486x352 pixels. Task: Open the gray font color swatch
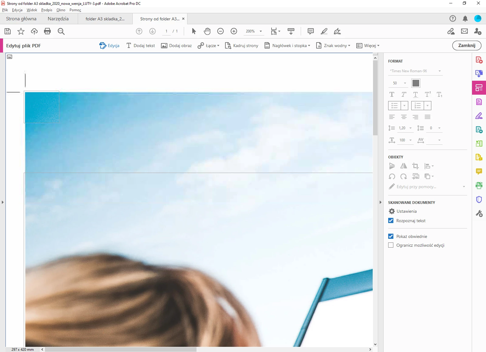(416, 83)
